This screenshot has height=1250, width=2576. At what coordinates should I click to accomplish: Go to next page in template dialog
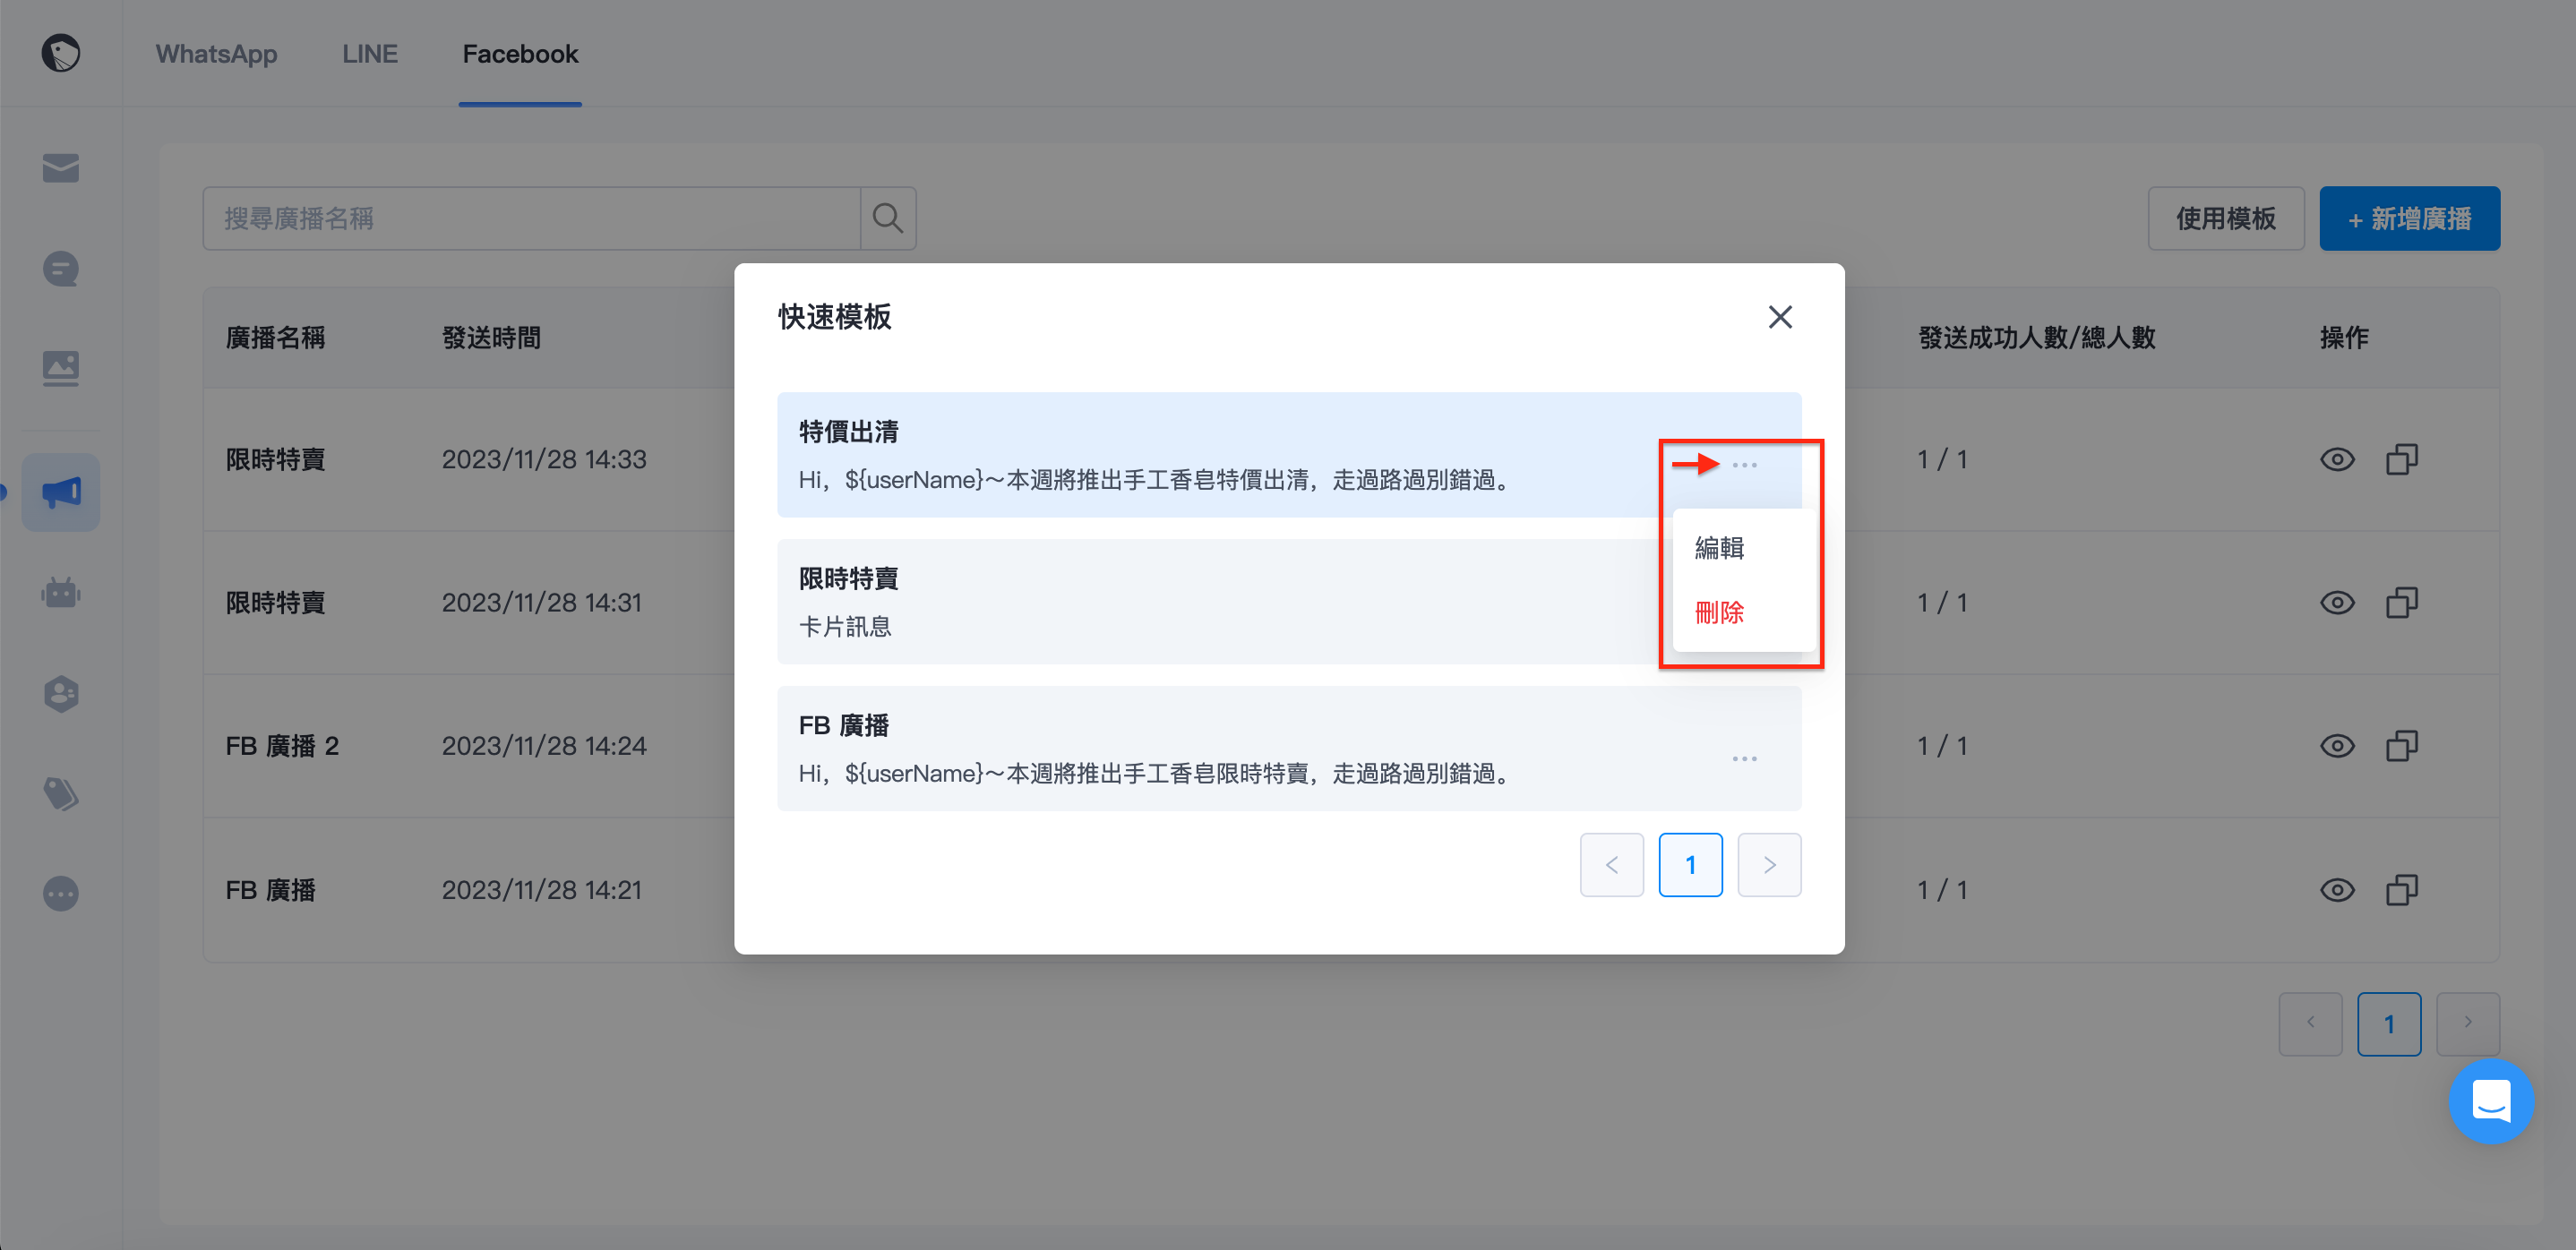[1768, 865]
